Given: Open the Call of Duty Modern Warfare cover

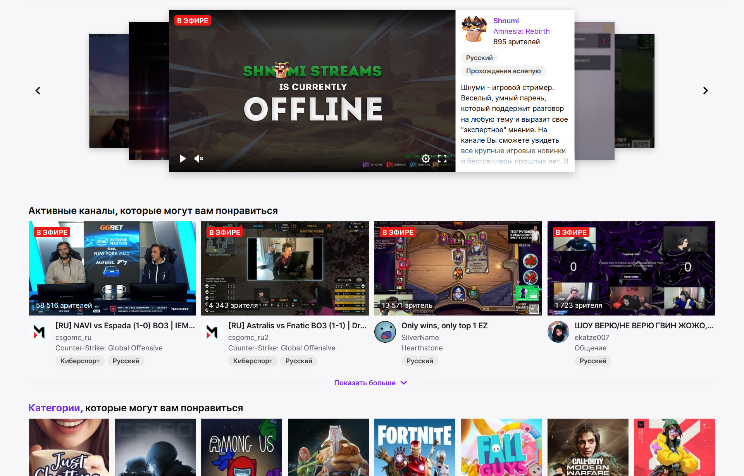Looking at the screenshot, I should pos(588,447).
